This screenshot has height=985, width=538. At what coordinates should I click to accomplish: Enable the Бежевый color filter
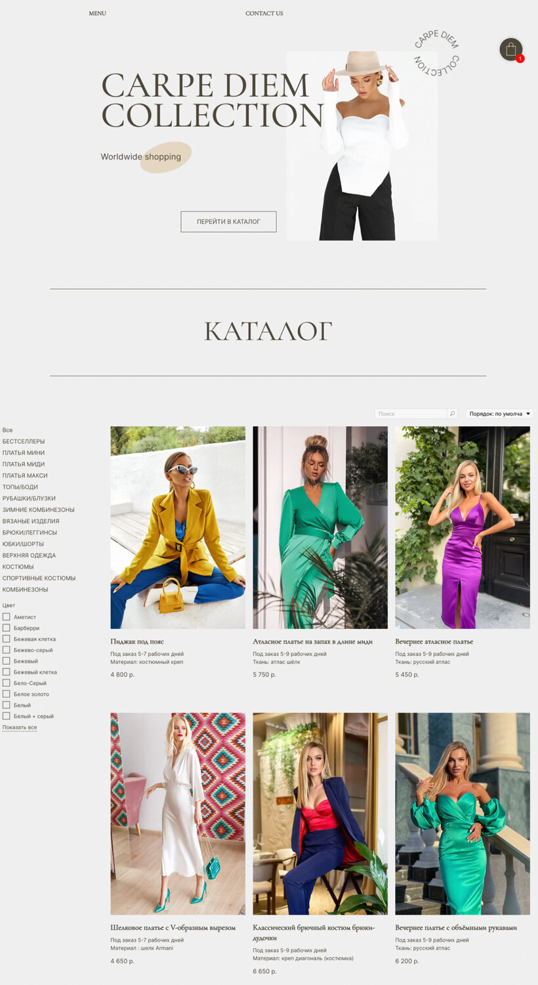tap(6, 661)
